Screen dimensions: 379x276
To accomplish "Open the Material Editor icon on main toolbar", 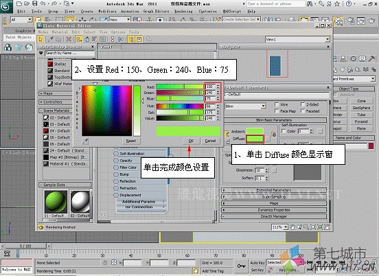I will (x=338, y=21).
